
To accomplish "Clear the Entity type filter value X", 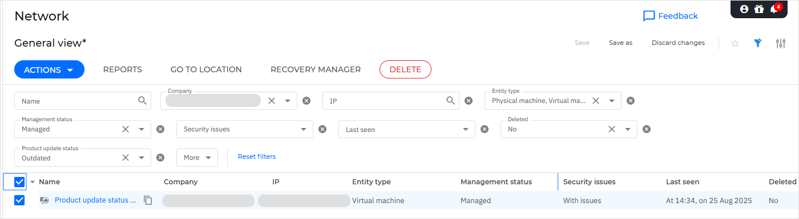I will point(596,101).
